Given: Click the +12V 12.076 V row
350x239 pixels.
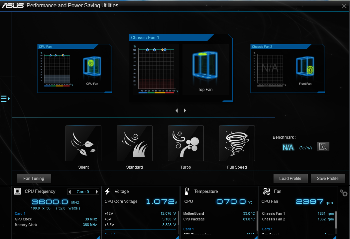Looking at the screenshot, I should click(140, 213).
